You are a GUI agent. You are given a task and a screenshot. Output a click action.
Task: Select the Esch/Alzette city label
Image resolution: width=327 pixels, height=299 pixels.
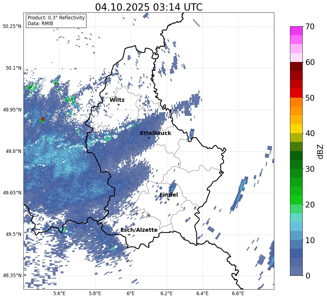139,230
